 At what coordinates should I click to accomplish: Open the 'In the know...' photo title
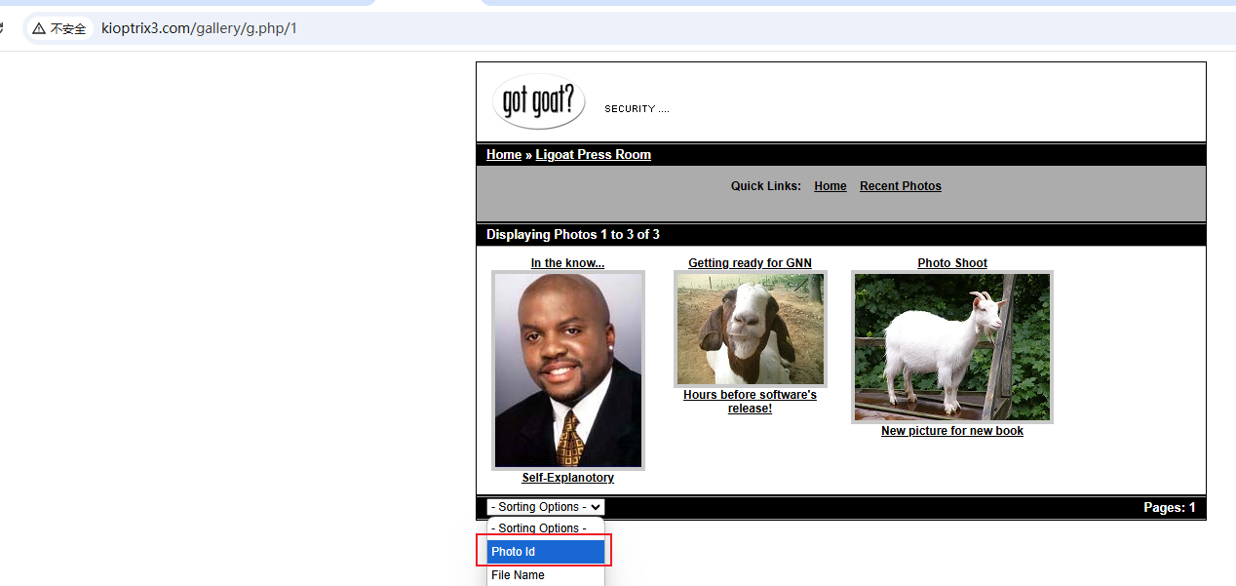[x=567, y=263]
